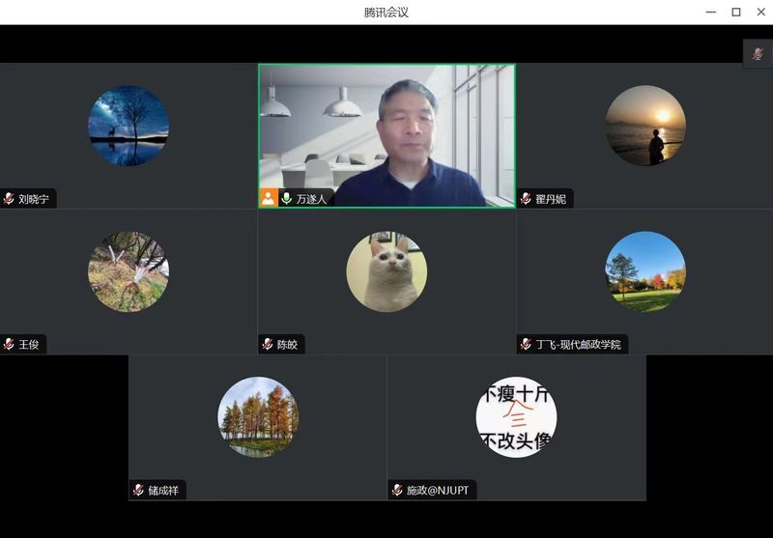
Task: Click 翟丹妮's sunset silhouette avatar
Action: coord(645,126)
